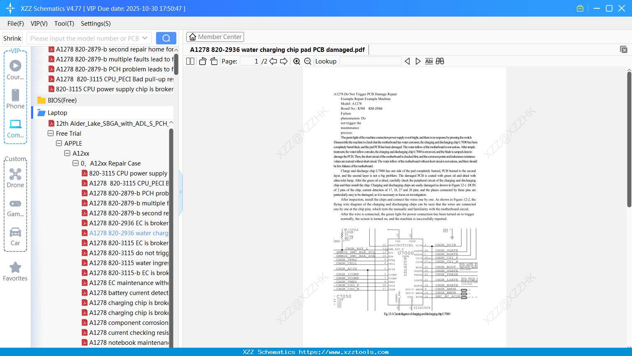Image resolution: width=632 pixels, height=356 pixels.
Task: Open A1278 notebook maintenance file
Action: click(x=125, y=343)
